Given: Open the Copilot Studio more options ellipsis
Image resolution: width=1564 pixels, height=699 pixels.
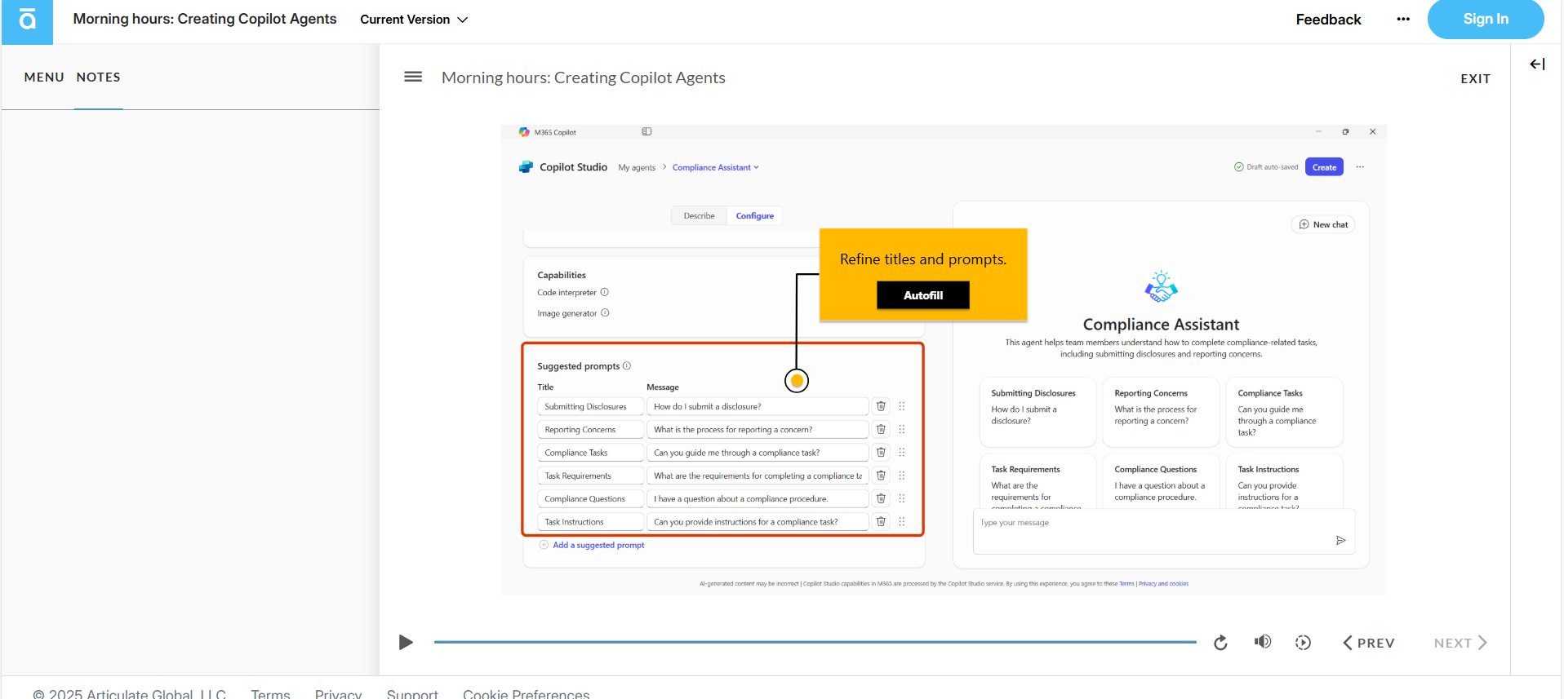Looking at the screenshot, I should [1360, 167].
